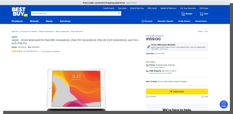Open the Open-Box from $117.99 link
Screen dimensions: 233x114
160,53
